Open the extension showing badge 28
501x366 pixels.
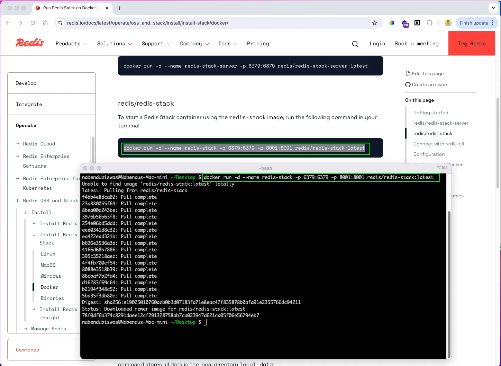(405, 23)
